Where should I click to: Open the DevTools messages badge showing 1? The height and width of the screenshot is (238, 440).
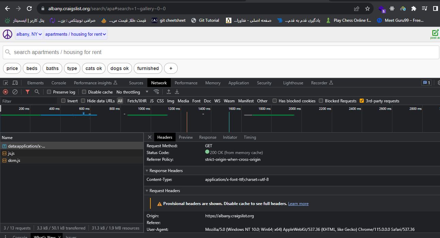(x=426, y=83)
